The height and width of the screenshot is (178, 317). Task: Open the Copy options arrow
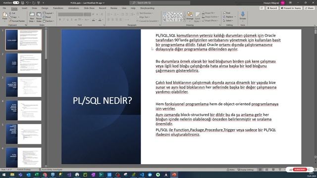tap(19, 17)
